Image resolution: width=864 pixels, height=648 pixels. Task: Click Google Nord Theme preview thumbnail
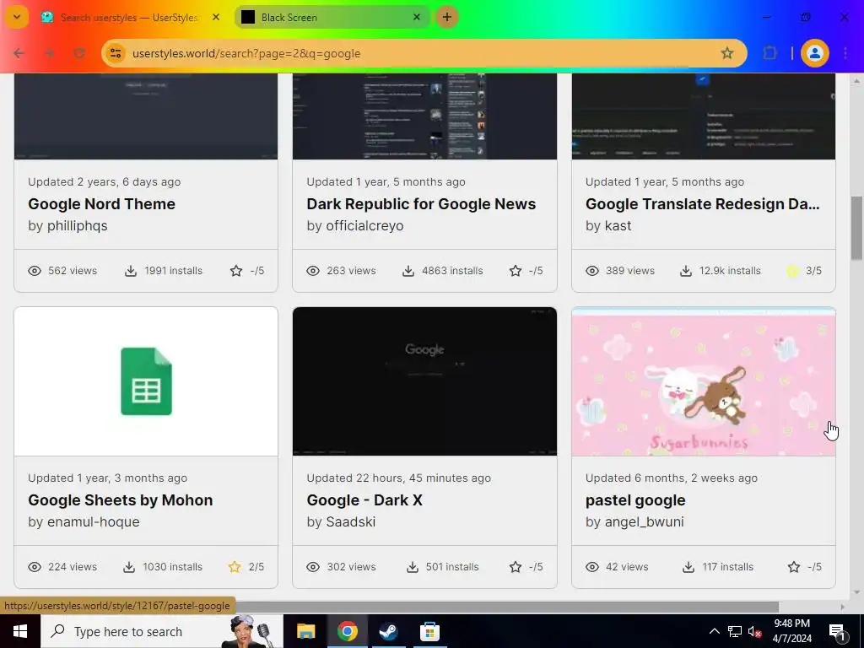(x=146, y=116)
